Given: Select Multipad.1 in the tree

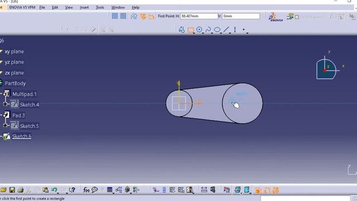Looking at the screenshot, I should tap(25, 94).
